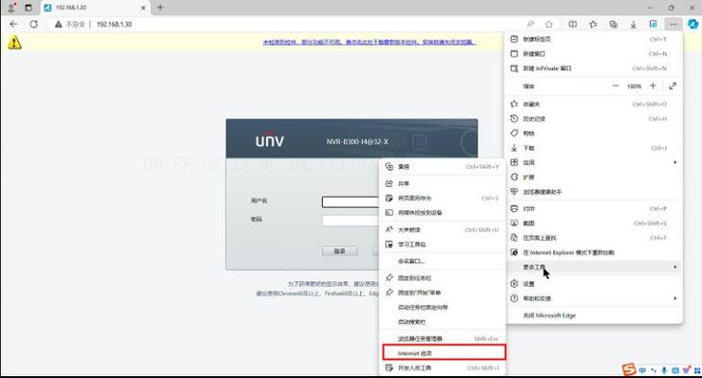Add page to favorites with star icon
The image size is (702, 378).
[549, 24]
